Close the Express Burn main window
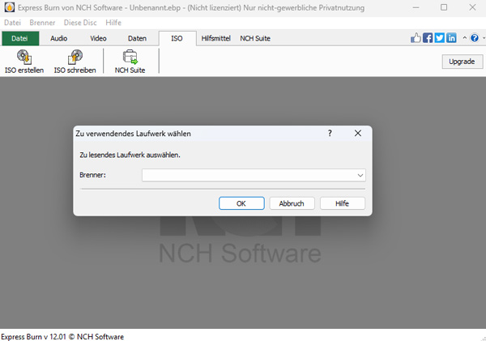Screen dimensions: 486x341 pos(472,7)
